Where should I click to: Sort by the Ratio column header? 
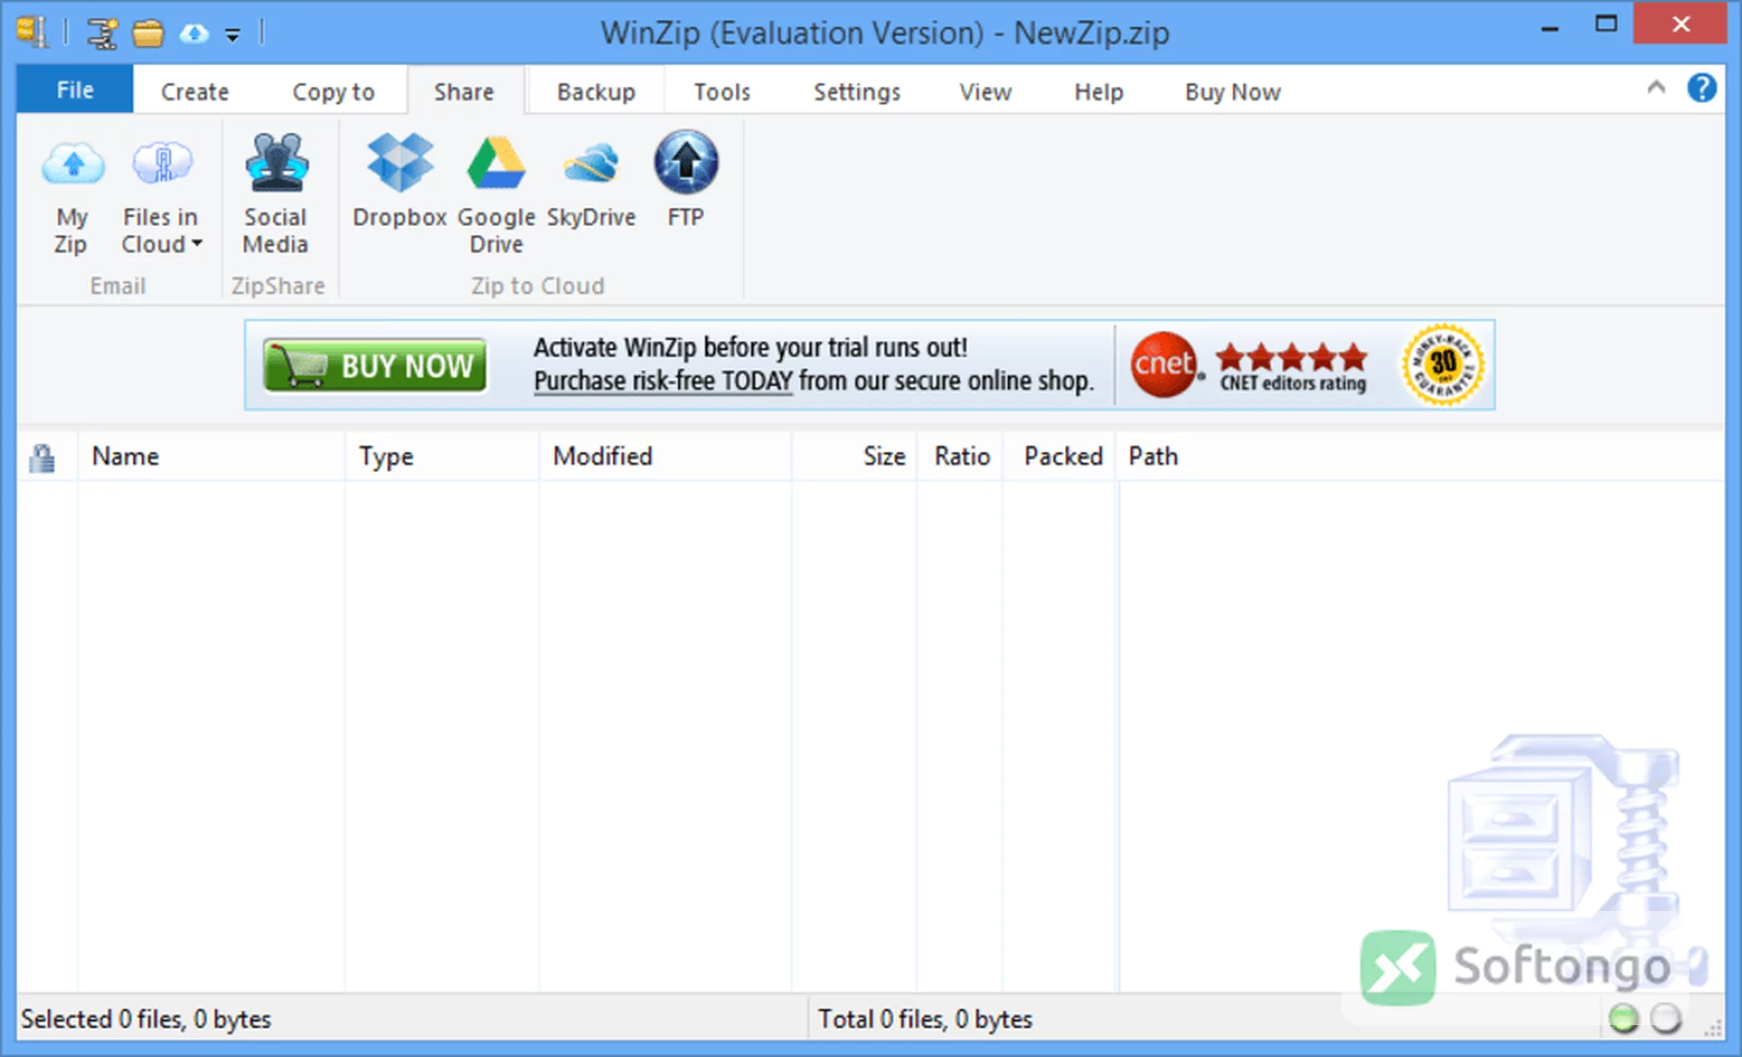pos(960,456)
